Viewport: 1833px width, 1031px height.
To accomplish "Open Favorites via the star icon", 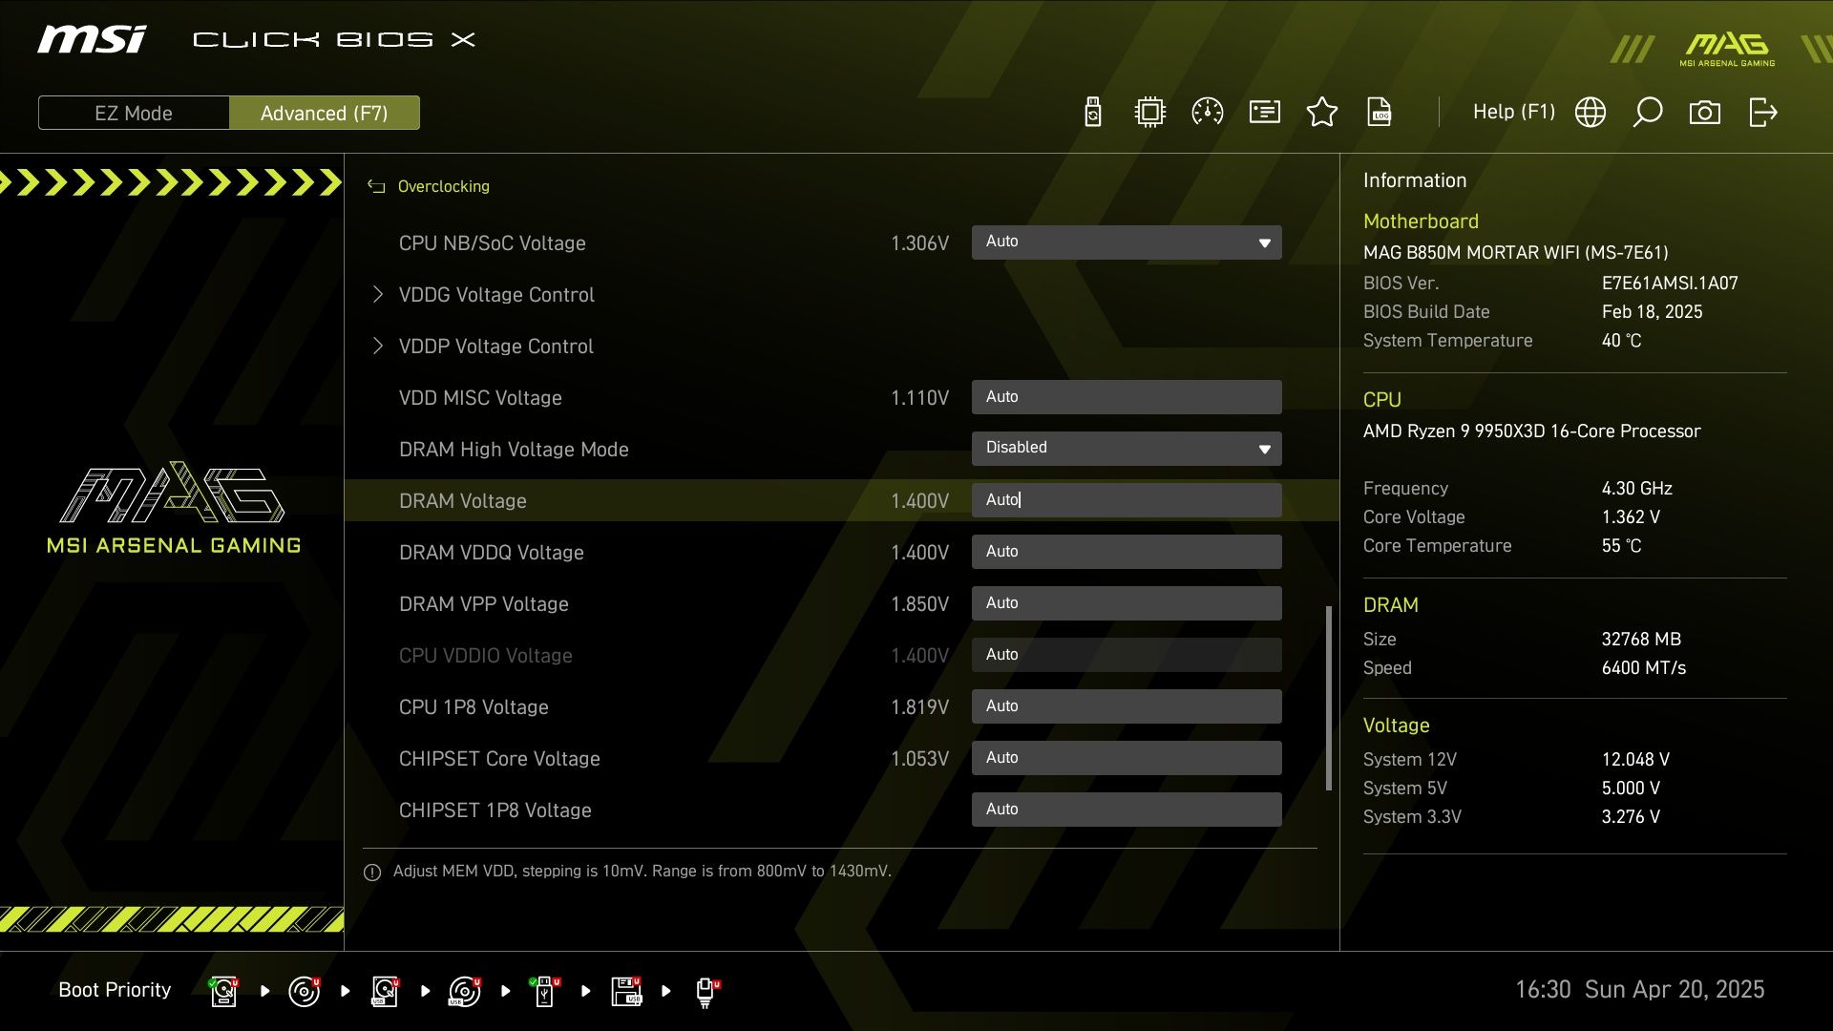I will pos(1322,113).
